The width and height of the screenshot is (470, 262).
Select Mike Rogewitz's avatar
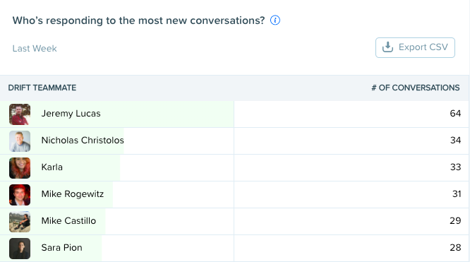coord(20,195)
